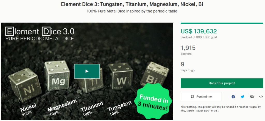Play the Element Dice campaign video
The height and width of the screenshot is (121, 265).
pos(87,71)
